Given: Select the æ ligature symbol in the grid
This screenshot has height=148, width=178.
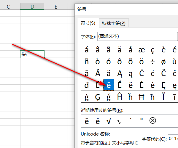Looking at the screenshot, I should coord(142,49).
